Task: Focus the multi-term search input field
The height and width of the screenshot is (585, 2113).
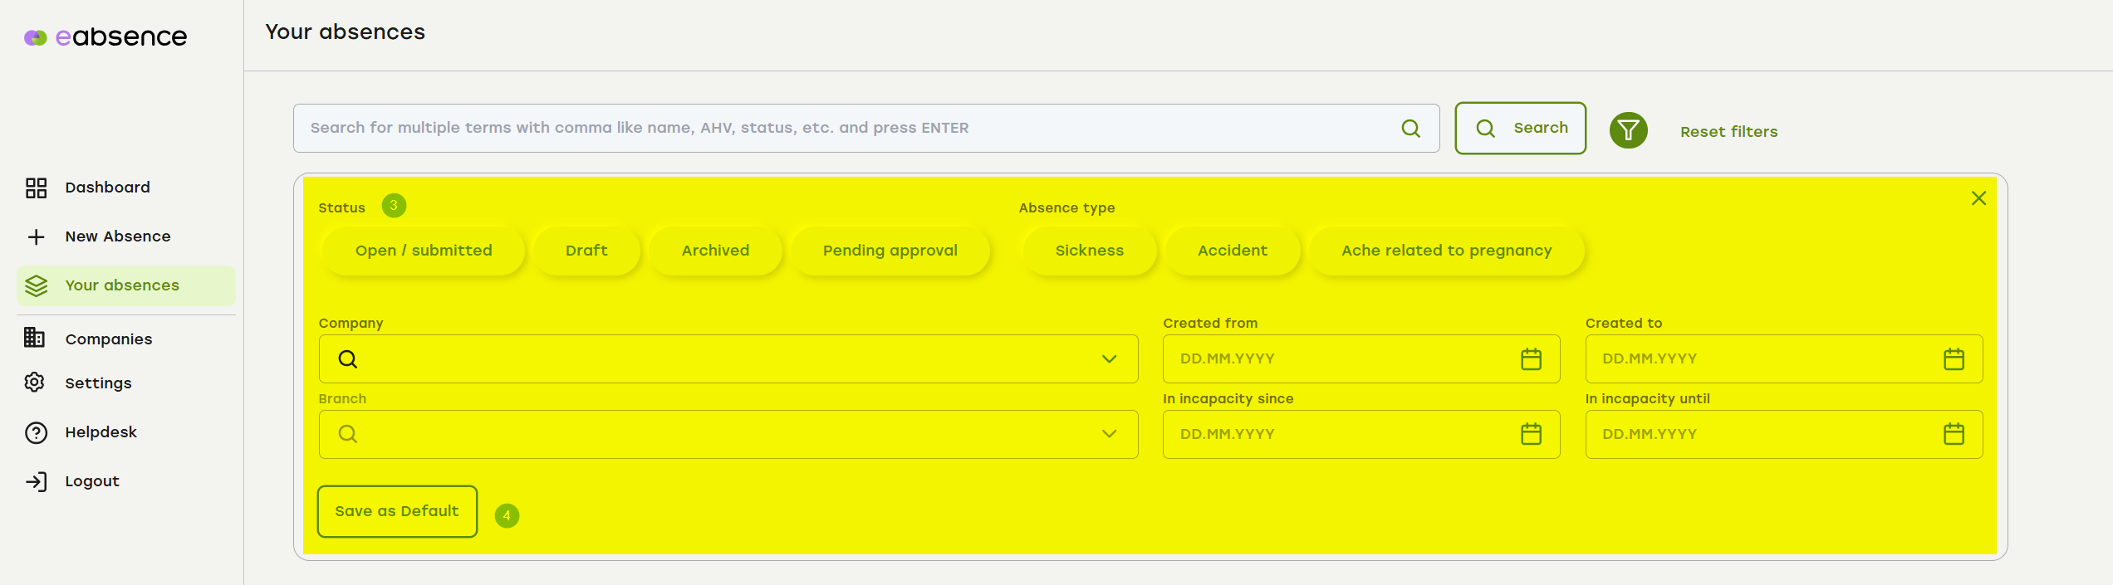Action: coord(866,128)
